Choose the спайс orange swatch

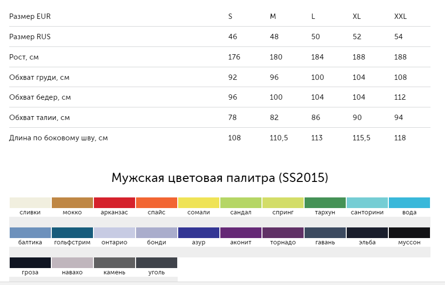[x=157, y=203]
